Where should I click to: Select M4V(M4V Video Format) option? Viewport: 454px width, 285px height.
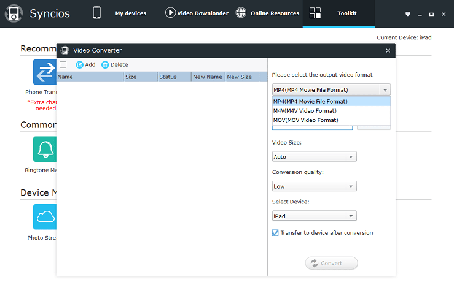[x=331, y=110]
